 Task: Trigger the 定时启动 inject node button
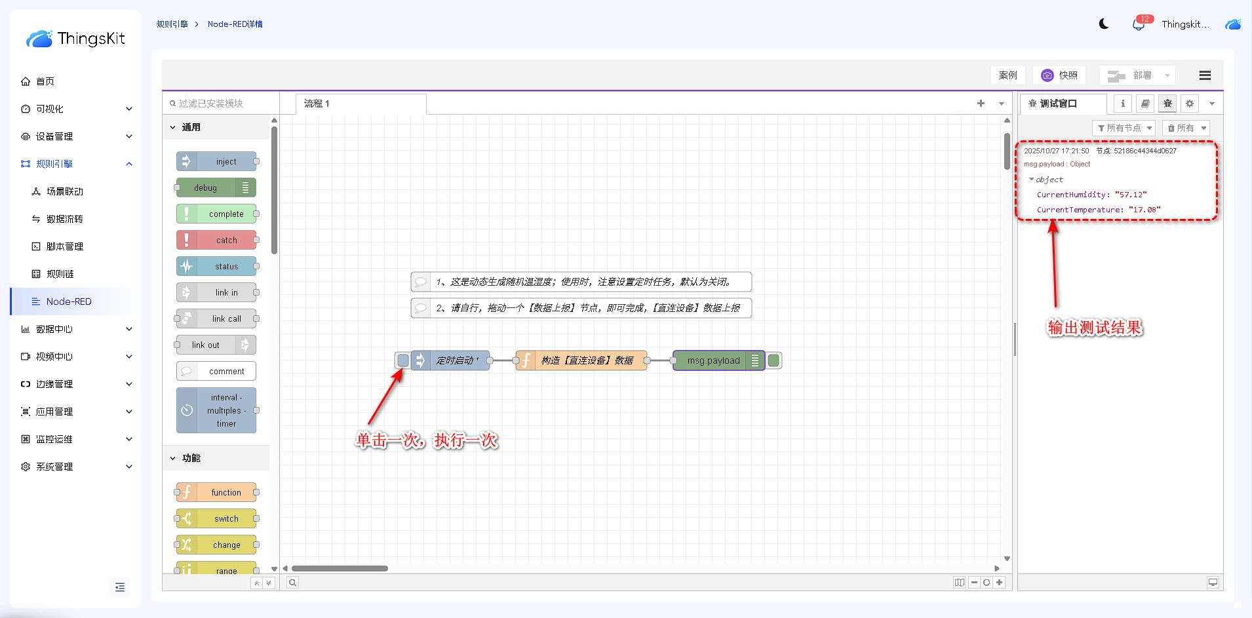[x=403, y=360]
